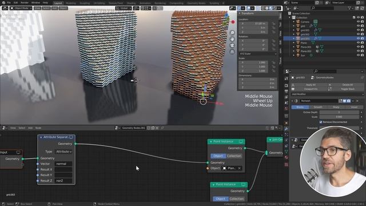Select the Blocks remesh mode tab
This screenshot has height=206, width=366.
(300, 107)
